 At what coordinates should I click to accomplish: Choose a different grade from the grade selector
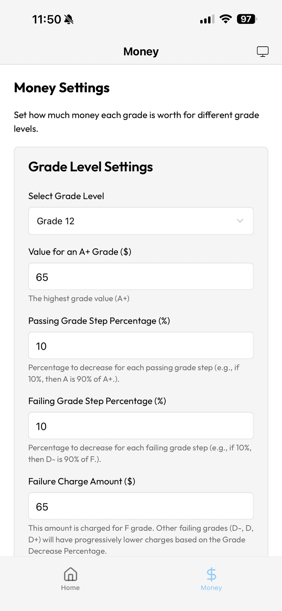[141, 221]
